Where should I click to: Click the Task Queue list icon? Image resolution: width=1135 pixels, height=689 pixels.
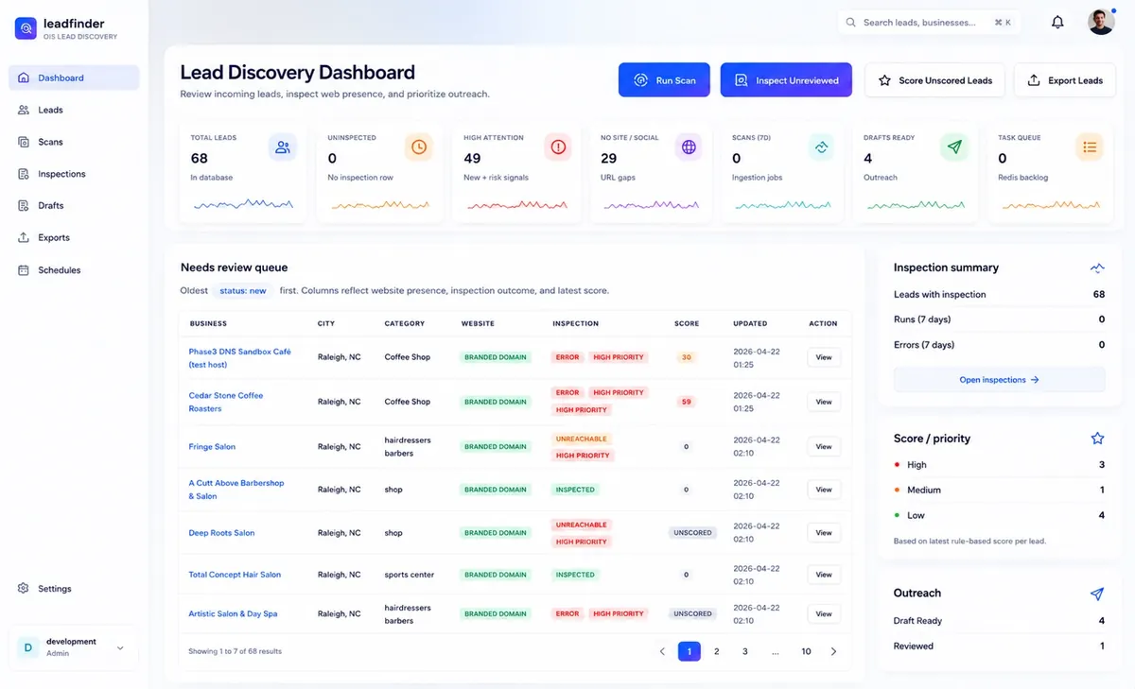click(x=1090, y=146)
